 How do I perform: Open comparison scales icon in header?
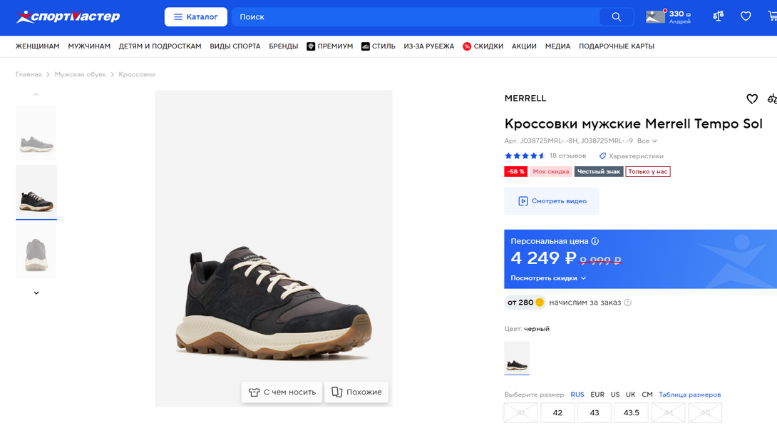pyautogui.click(x=718, y=16)
